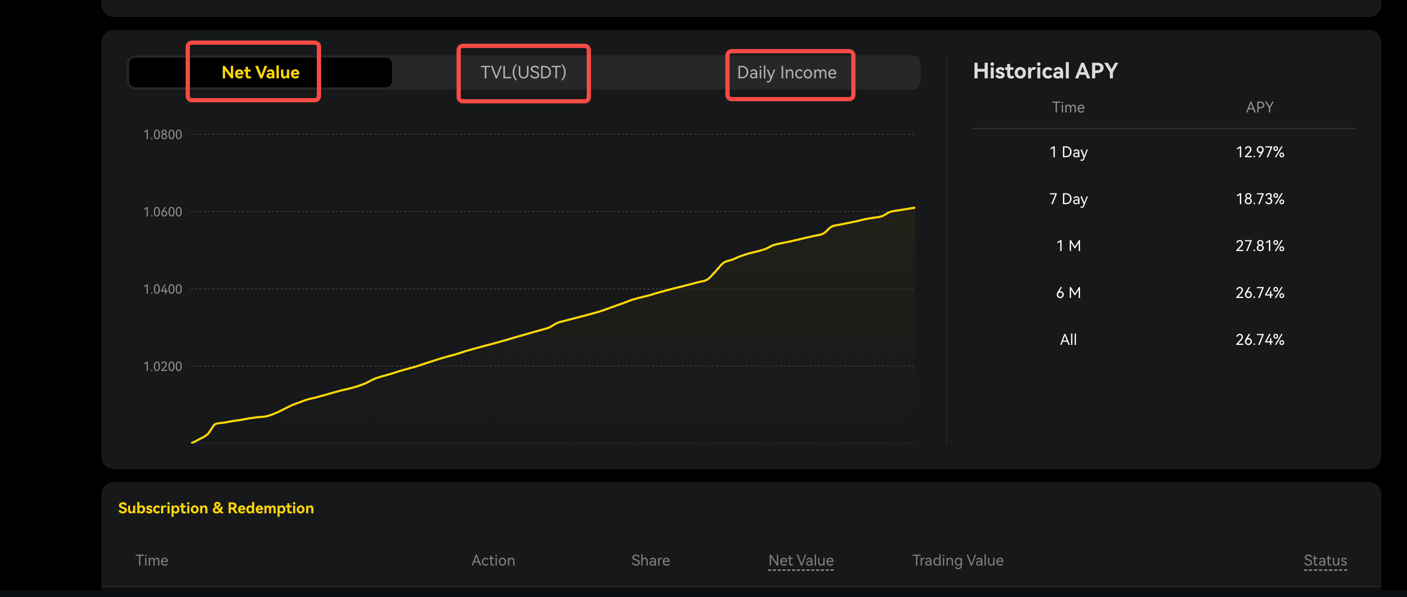Image resolution: width=1407 pixels, height=597 pixels.
Task: Click the 27.81% APY value
Action: click(x=1260, y=246)
